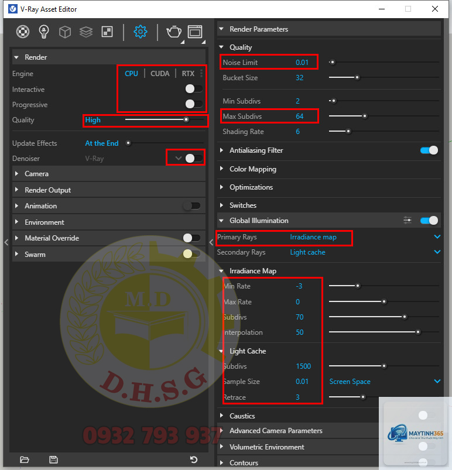Screen dimensions: 452x470
Task: Click the Shading Rate slider handle
Action: click(x=348, y=131)
